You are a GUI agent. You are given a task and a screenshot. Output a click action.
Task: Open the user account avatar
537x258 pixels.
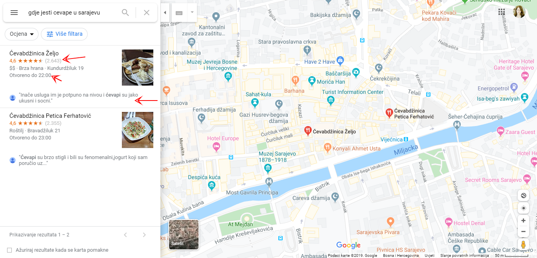coord(519,12)
